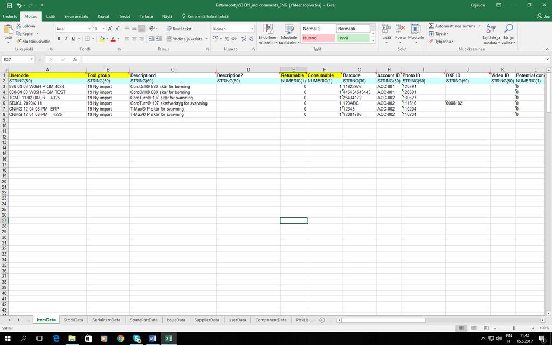Click the percent style icon

click(x=227, y=39)
